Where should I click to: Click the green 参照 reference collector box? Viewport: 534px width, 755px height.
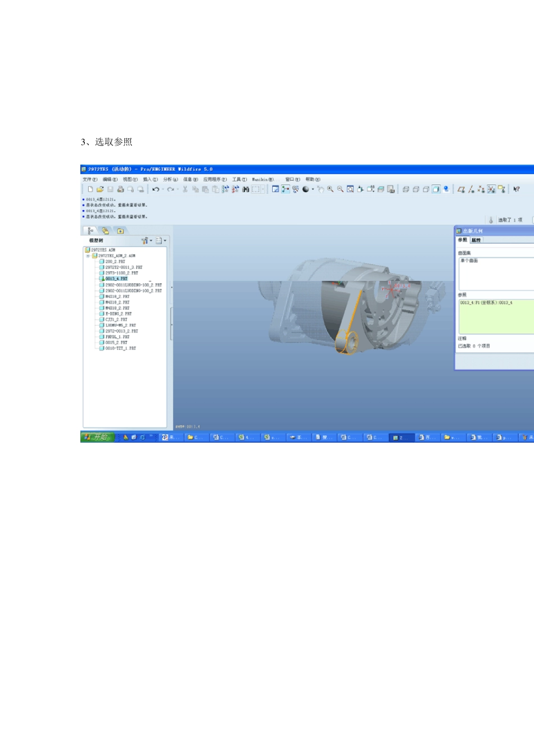click(x=495, y=317)
